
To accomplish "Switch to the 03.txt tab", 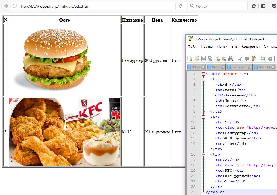I will tap(196, 67).
